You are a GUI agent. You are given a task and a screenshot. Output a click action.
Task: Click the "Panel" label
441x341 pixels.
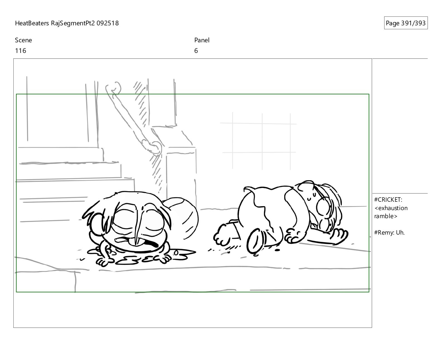coord(202,40)
